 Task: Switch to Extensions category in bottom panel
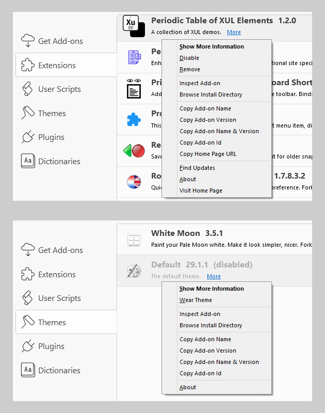click(67, 274)
